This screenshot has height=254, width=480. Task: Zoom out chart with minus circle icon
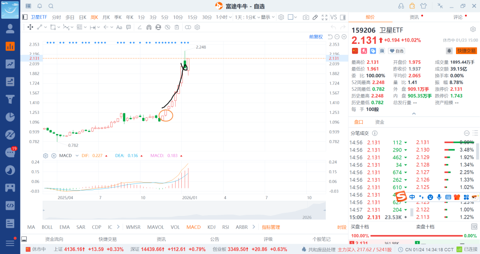(337, 37)
